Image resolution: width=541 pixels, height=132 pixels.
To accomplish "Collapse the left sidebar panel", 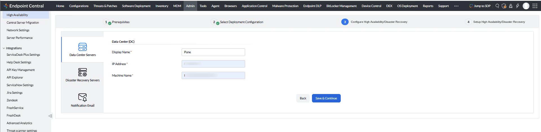I will coord(50,116).
